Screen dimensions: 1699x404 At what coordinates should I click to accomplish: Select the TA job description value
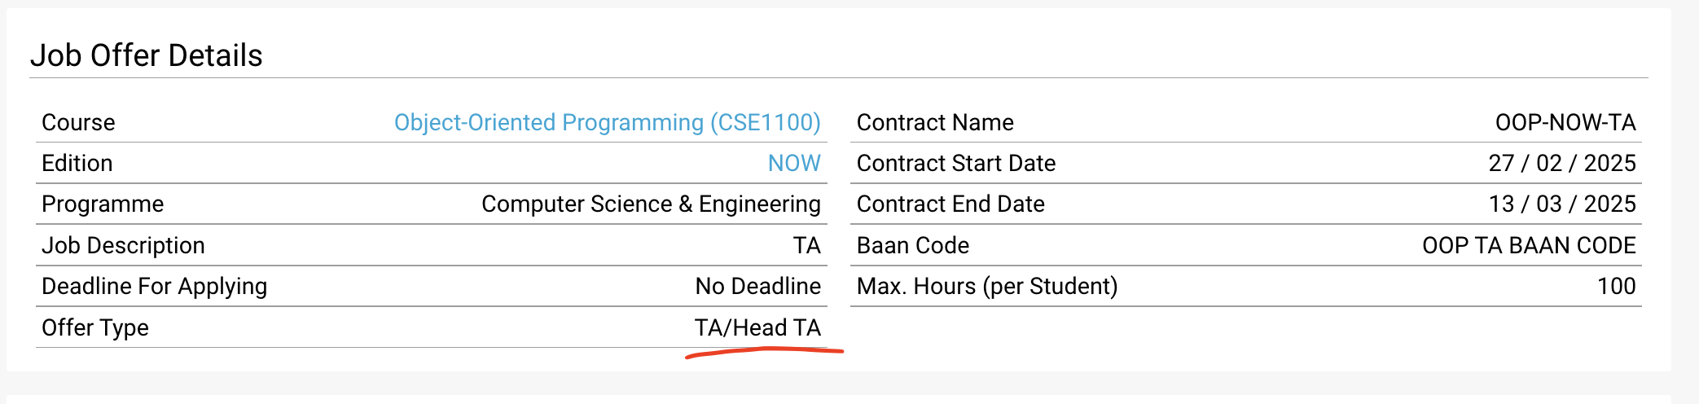pos(807,245)
